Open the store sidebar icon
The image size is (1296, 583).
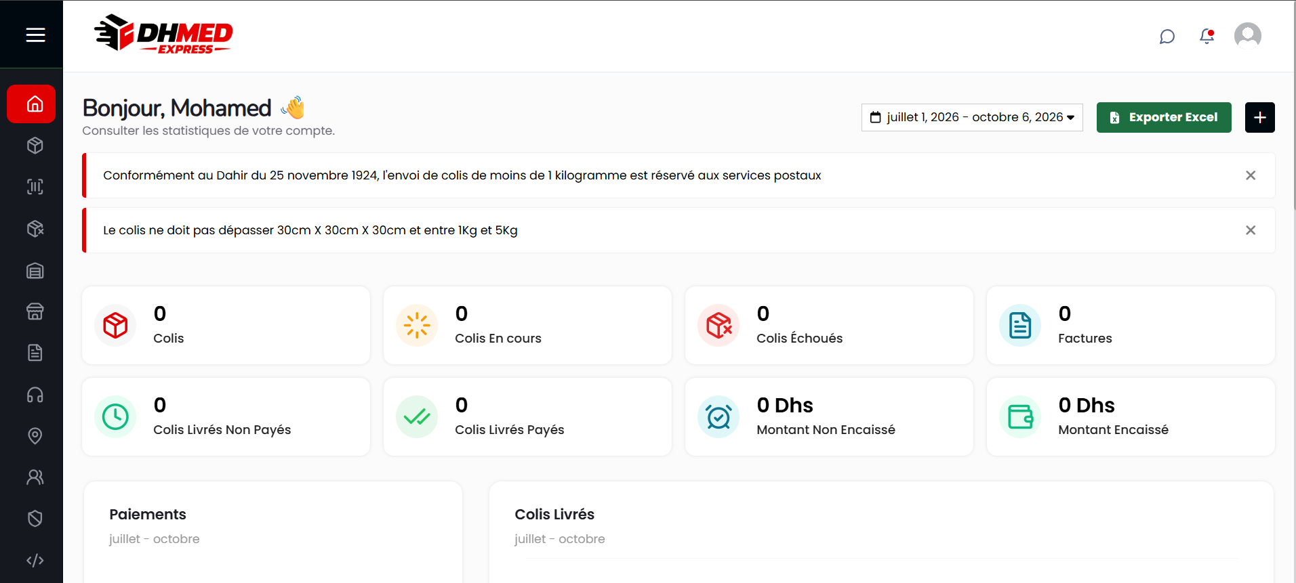35,311
